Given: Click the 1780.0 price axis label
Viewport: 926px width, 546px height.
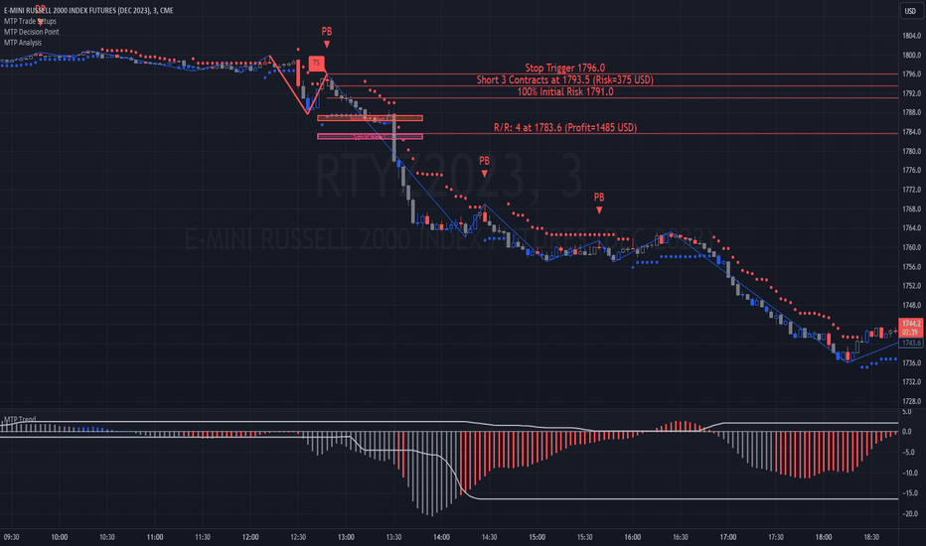Looking at the screenshot, I should (911, 152).
